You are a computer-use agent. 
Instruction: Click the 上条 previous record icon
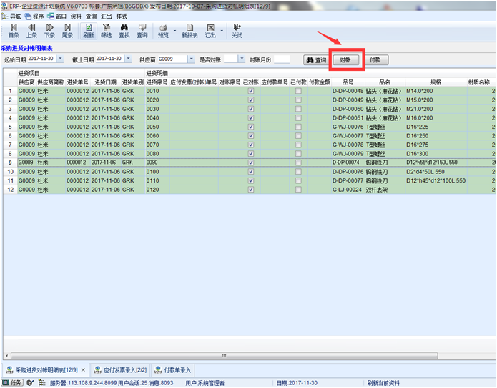pos(31,30)
